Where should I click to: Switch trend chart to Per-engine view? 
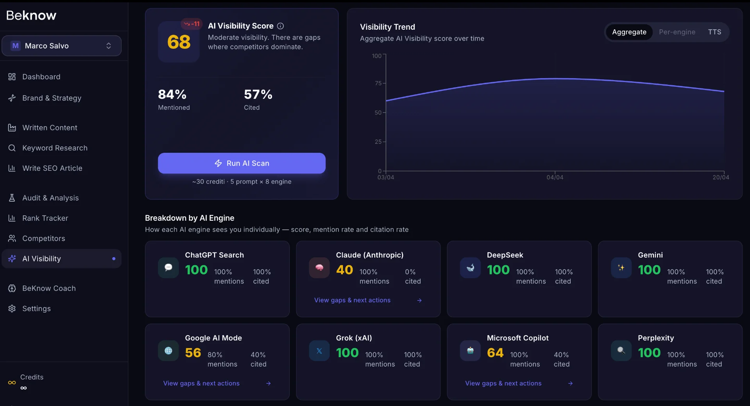point(677,32)
